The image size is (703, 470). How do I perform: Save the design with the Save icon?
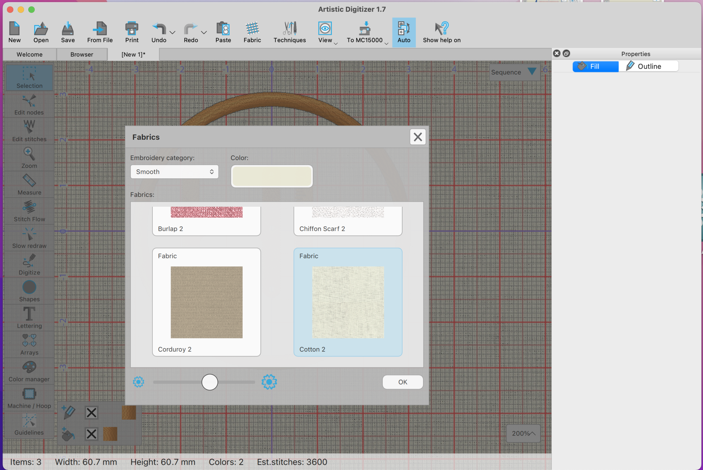click(x=68, y=32)
